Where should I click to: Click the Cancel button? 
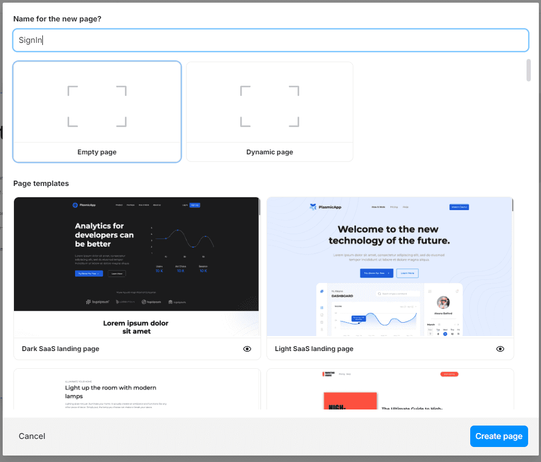[32, 436]
